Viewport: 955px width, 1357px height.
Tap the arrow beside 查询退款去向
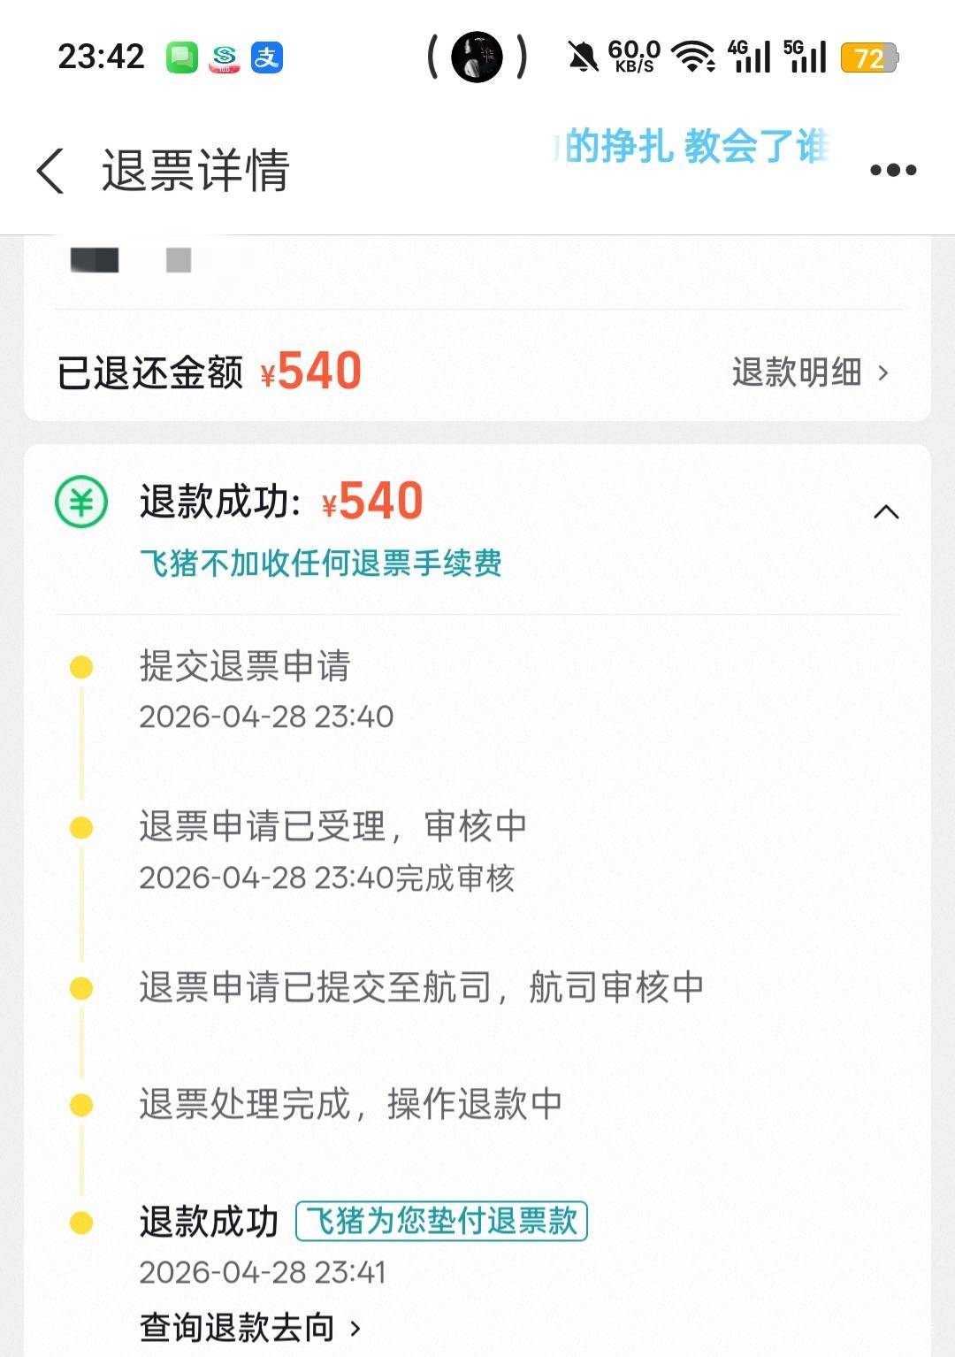355,1328
